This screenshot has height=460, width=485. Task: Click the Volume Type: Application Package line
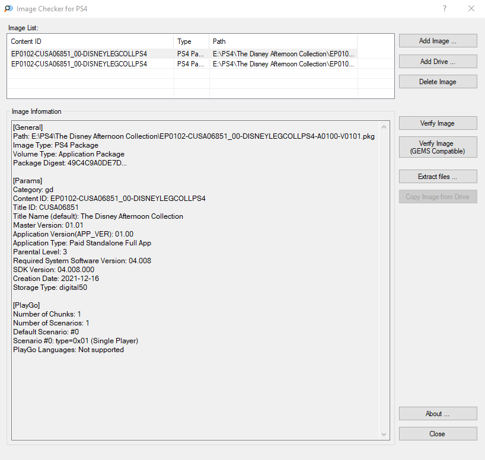point(69,154)
